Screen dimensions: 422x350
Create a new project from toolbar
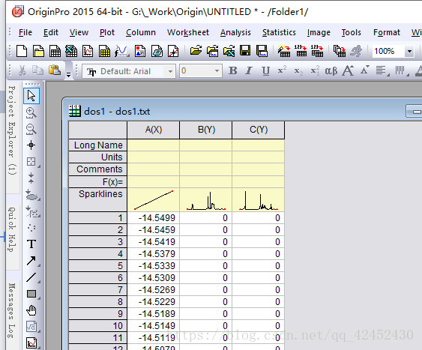click(x=22, y=51)
